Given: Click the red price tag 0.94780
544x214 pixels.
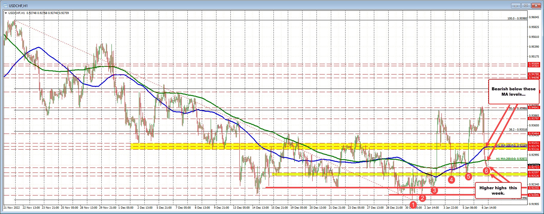Looking at the screenshot, I should pos(534,74).
